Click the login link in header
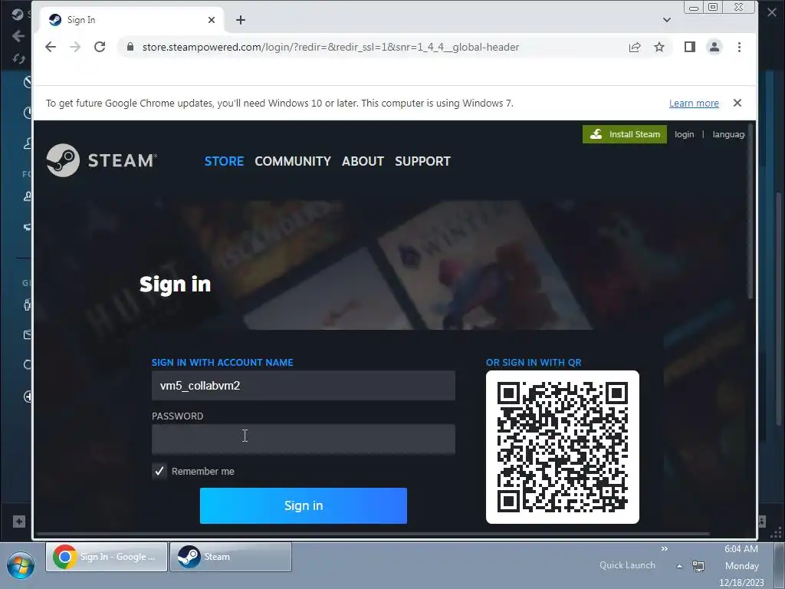The height and width of the screenshot is (589, 785). coord(685,134)
